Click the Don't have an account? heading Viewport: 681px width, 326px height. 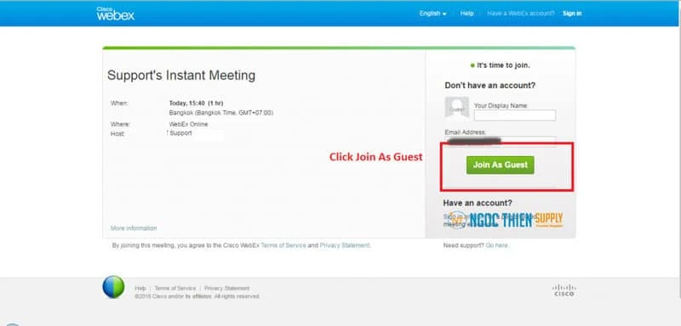(490, 86)
